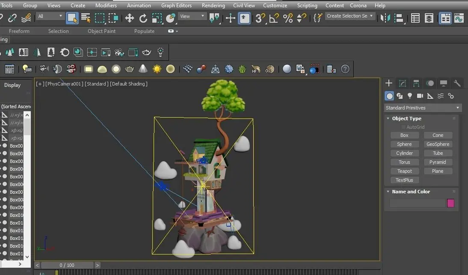
Task: Click the GeoSphere primitive button
Action: 438,145
